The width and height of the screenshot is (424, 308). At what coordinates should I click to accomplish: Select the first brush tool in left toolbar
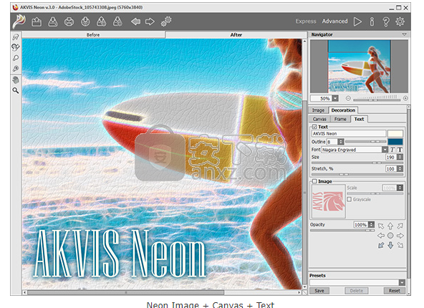click(x=16, y=37)
